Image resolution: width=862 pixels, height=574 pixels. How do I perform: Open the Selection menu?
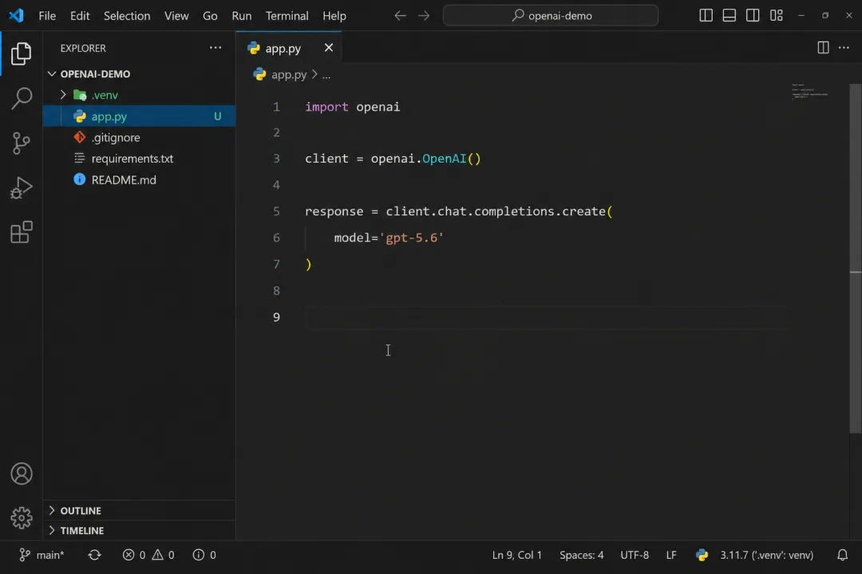point(127,15)
